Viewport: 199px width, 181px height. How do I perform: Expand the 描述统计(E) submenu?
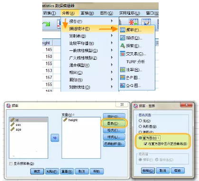pos(90,29)
